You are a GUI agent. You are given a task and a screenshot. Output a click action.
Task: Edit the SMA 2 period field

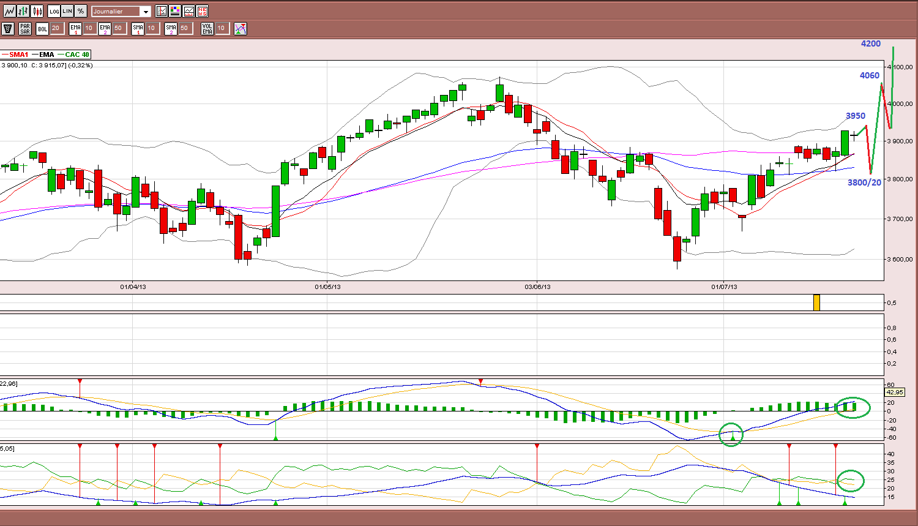click(185, 28)
